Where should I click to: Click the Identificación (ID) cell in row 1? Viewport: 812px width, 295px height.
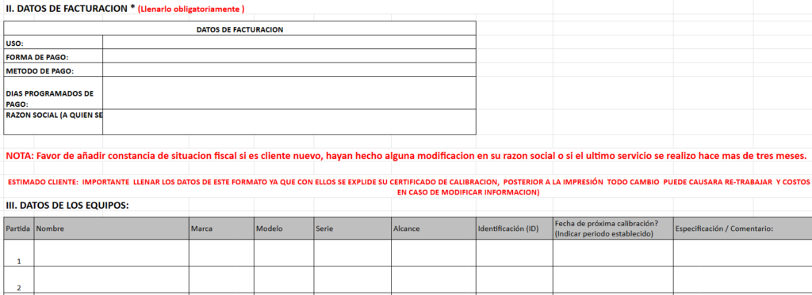pyautogui.click(x=514, y=252)
